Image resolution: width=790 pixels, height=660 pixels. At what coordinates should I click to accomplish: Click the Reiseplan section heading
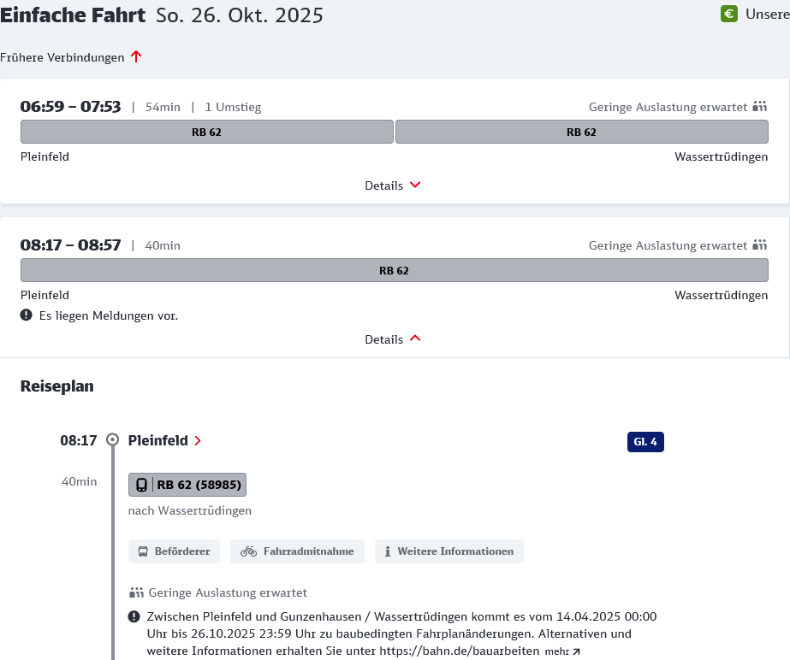tap(56, 386)
